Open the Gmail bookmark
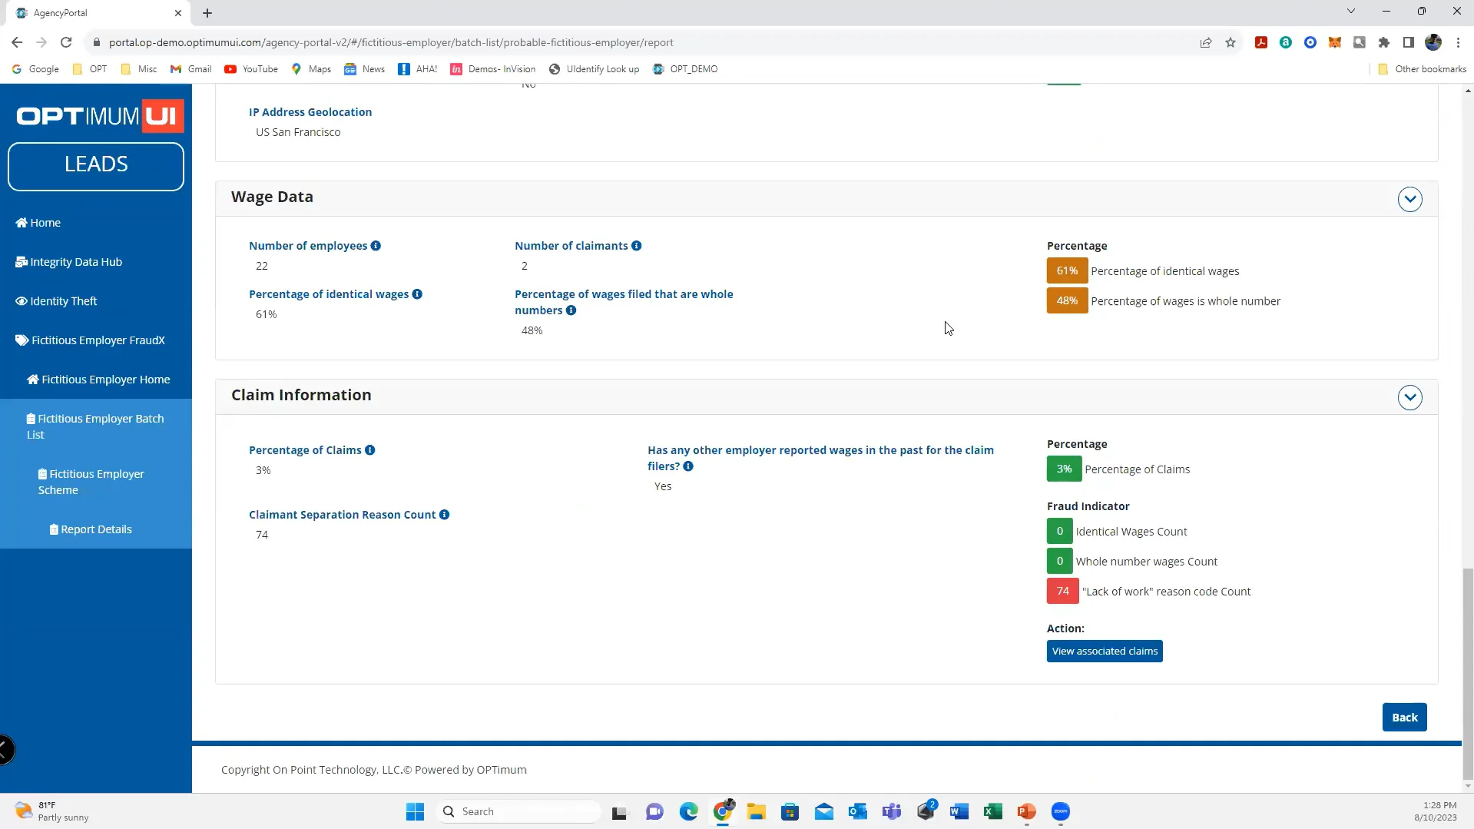 click(x=190, y=69)
